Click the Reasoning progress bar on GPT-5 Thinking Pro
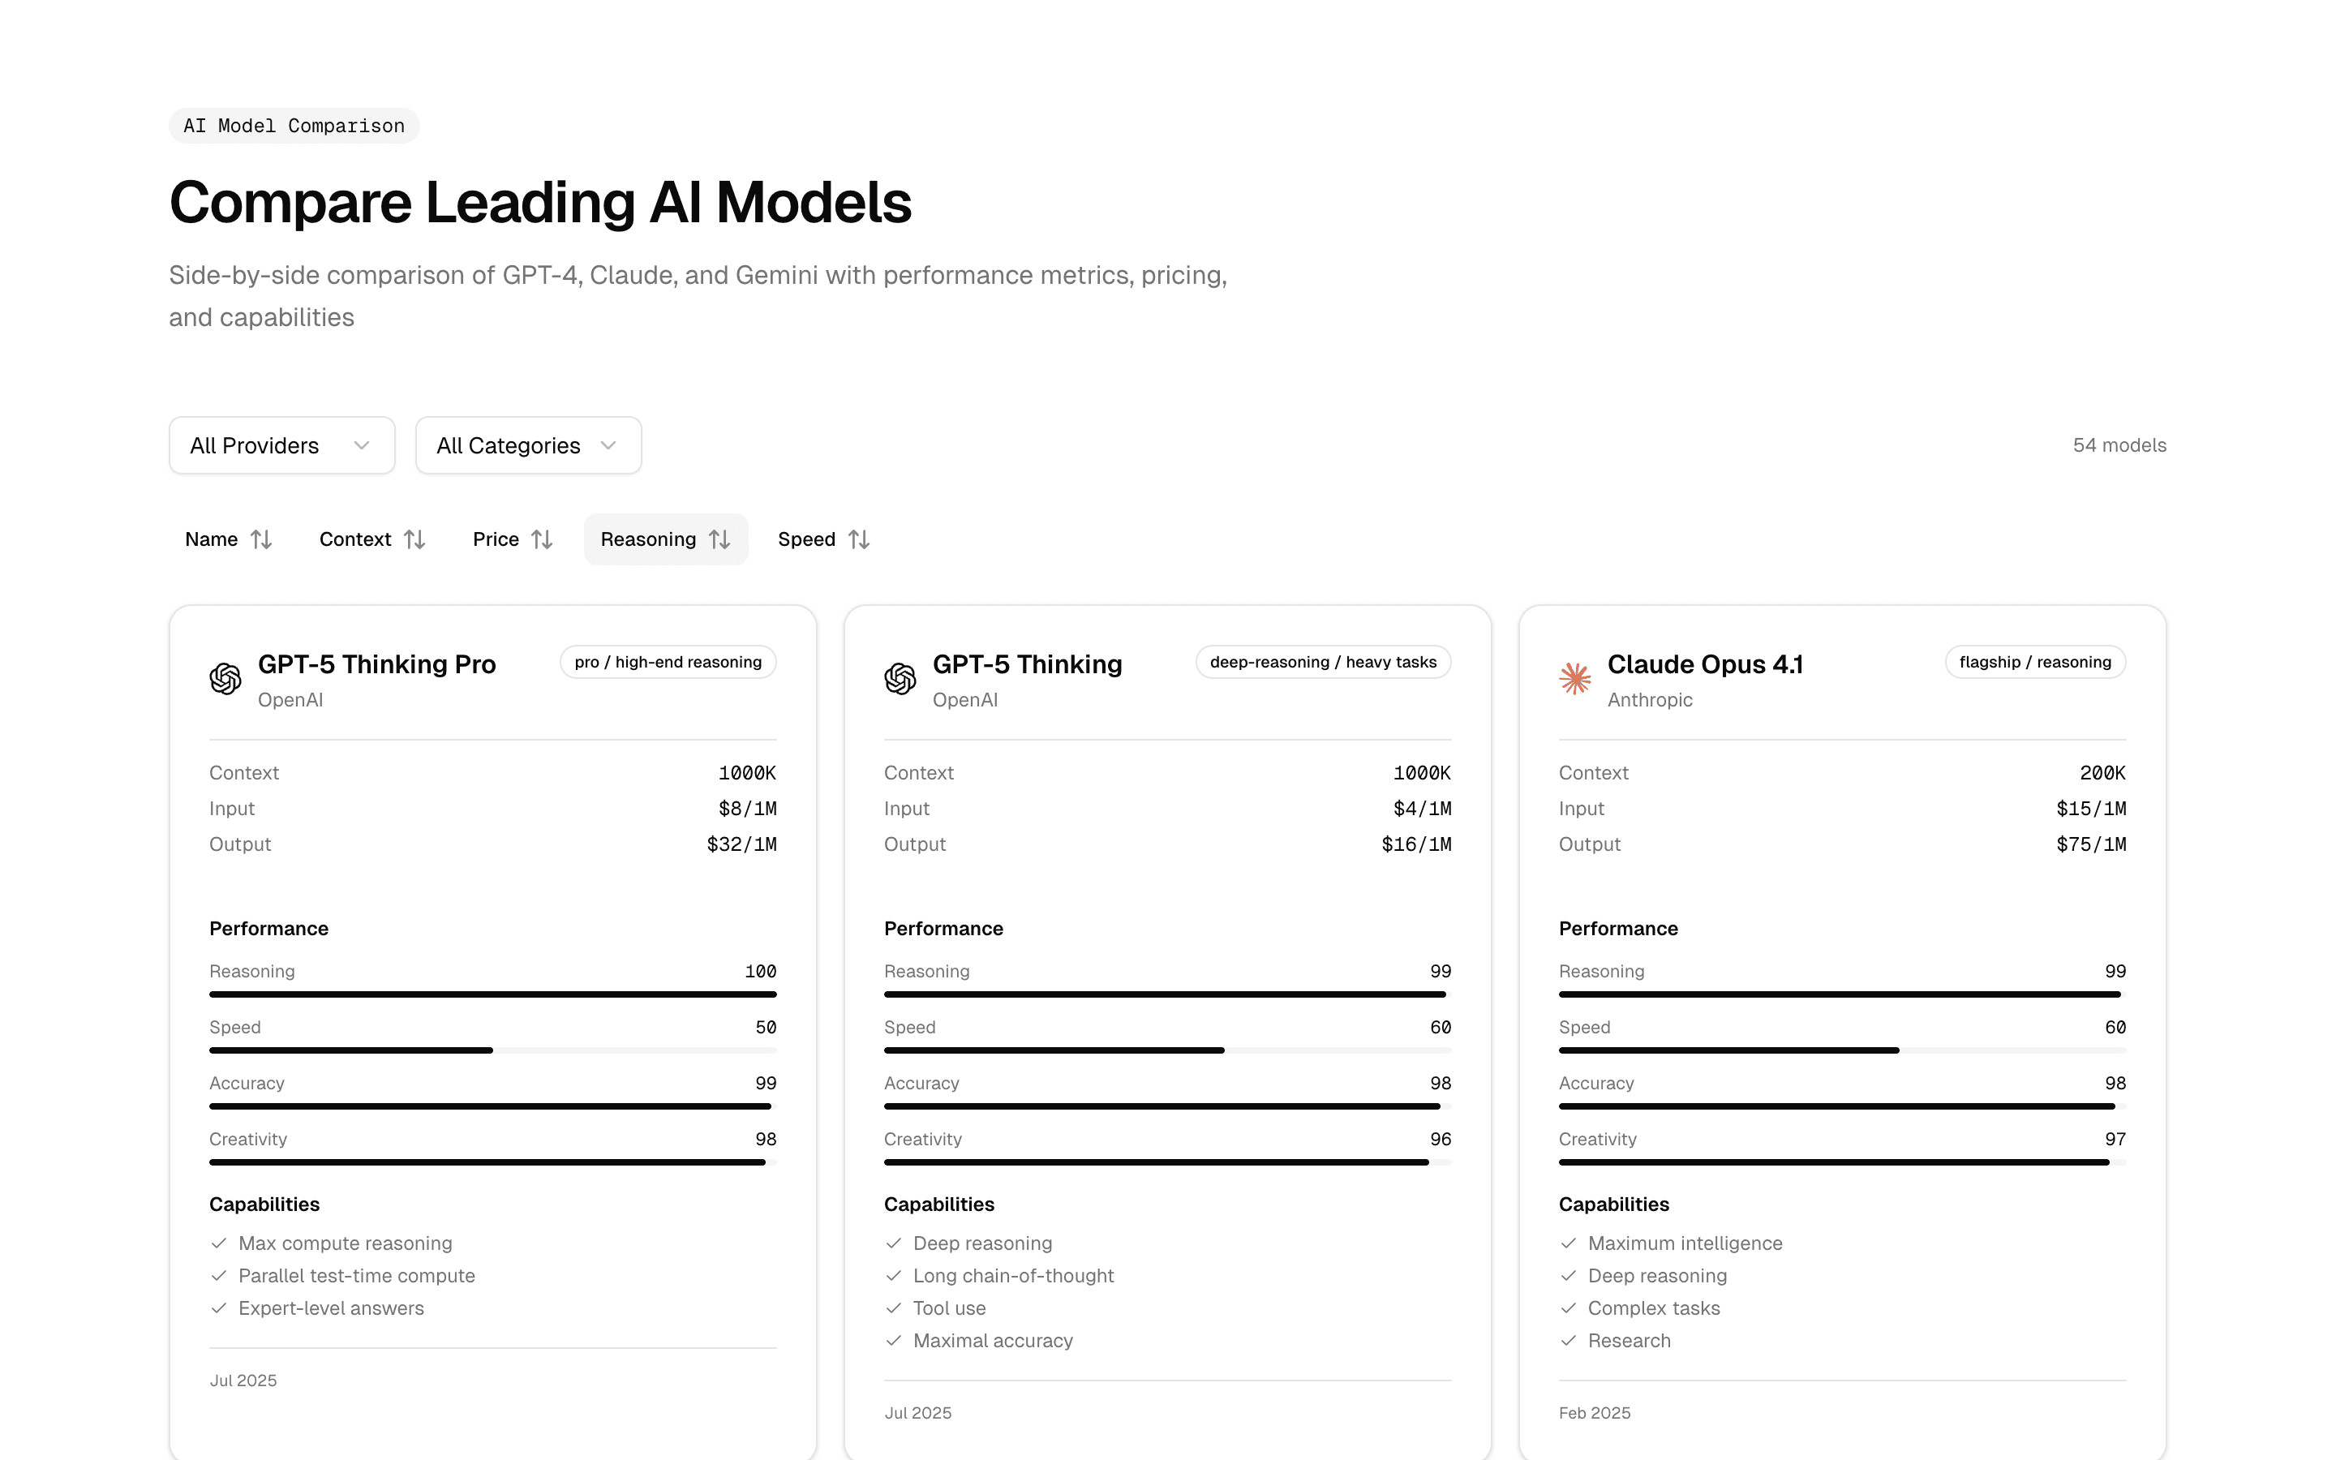 pos(492,994)
